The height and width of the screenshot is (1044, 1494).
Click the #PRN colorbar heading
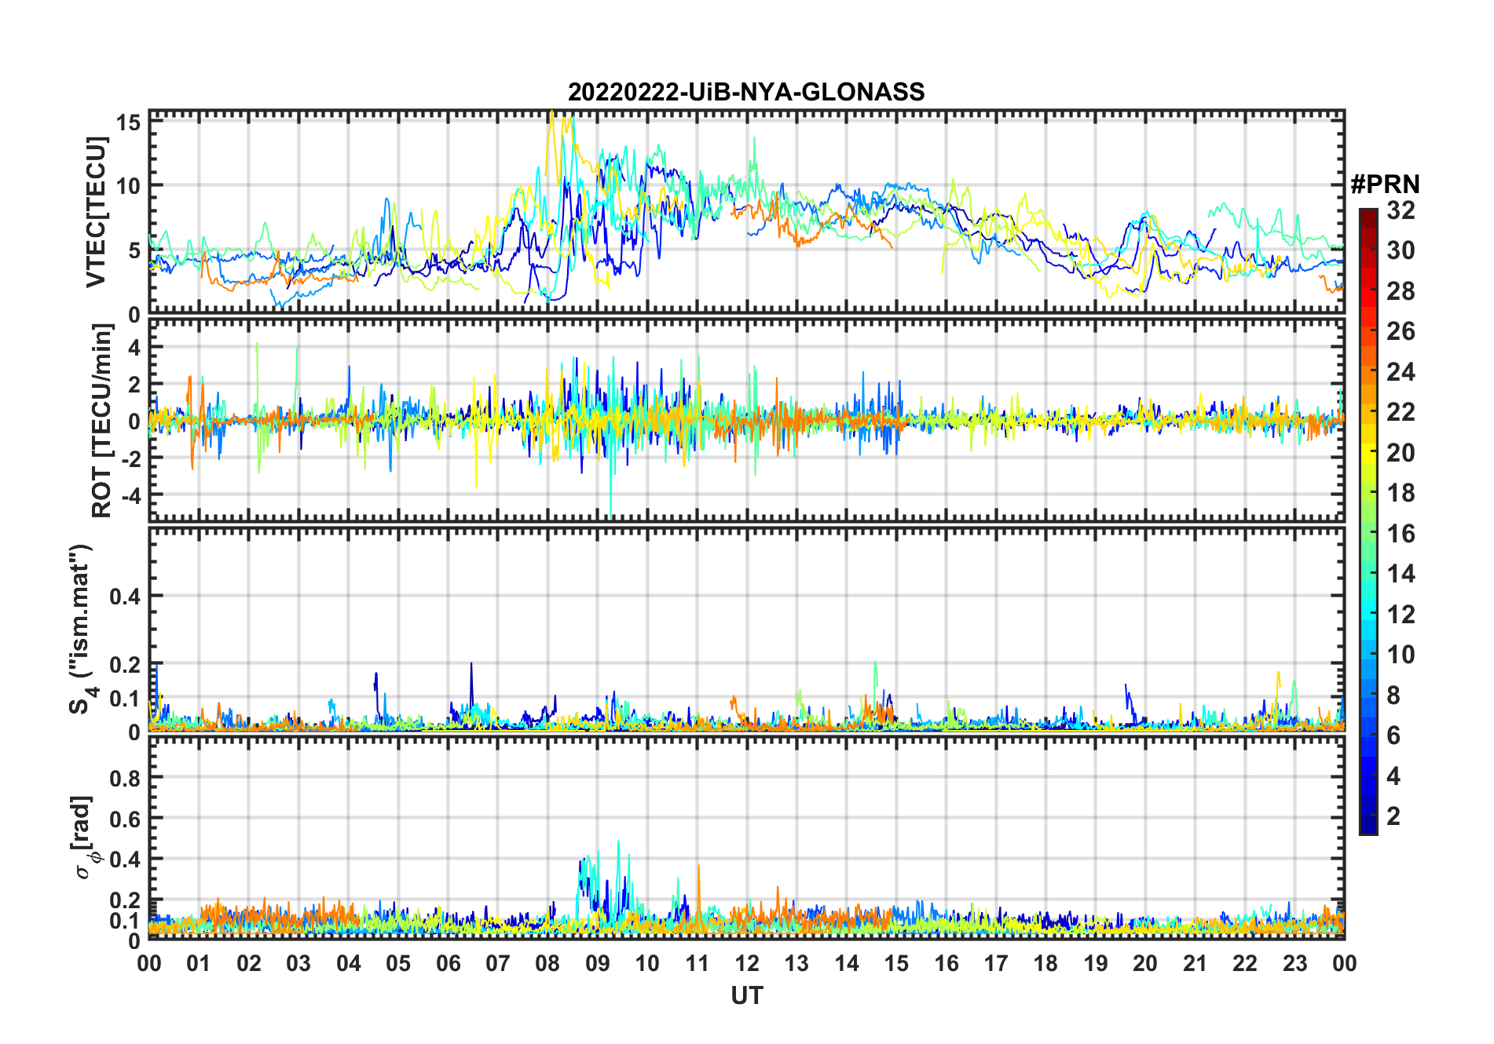tap(1386, 184)
